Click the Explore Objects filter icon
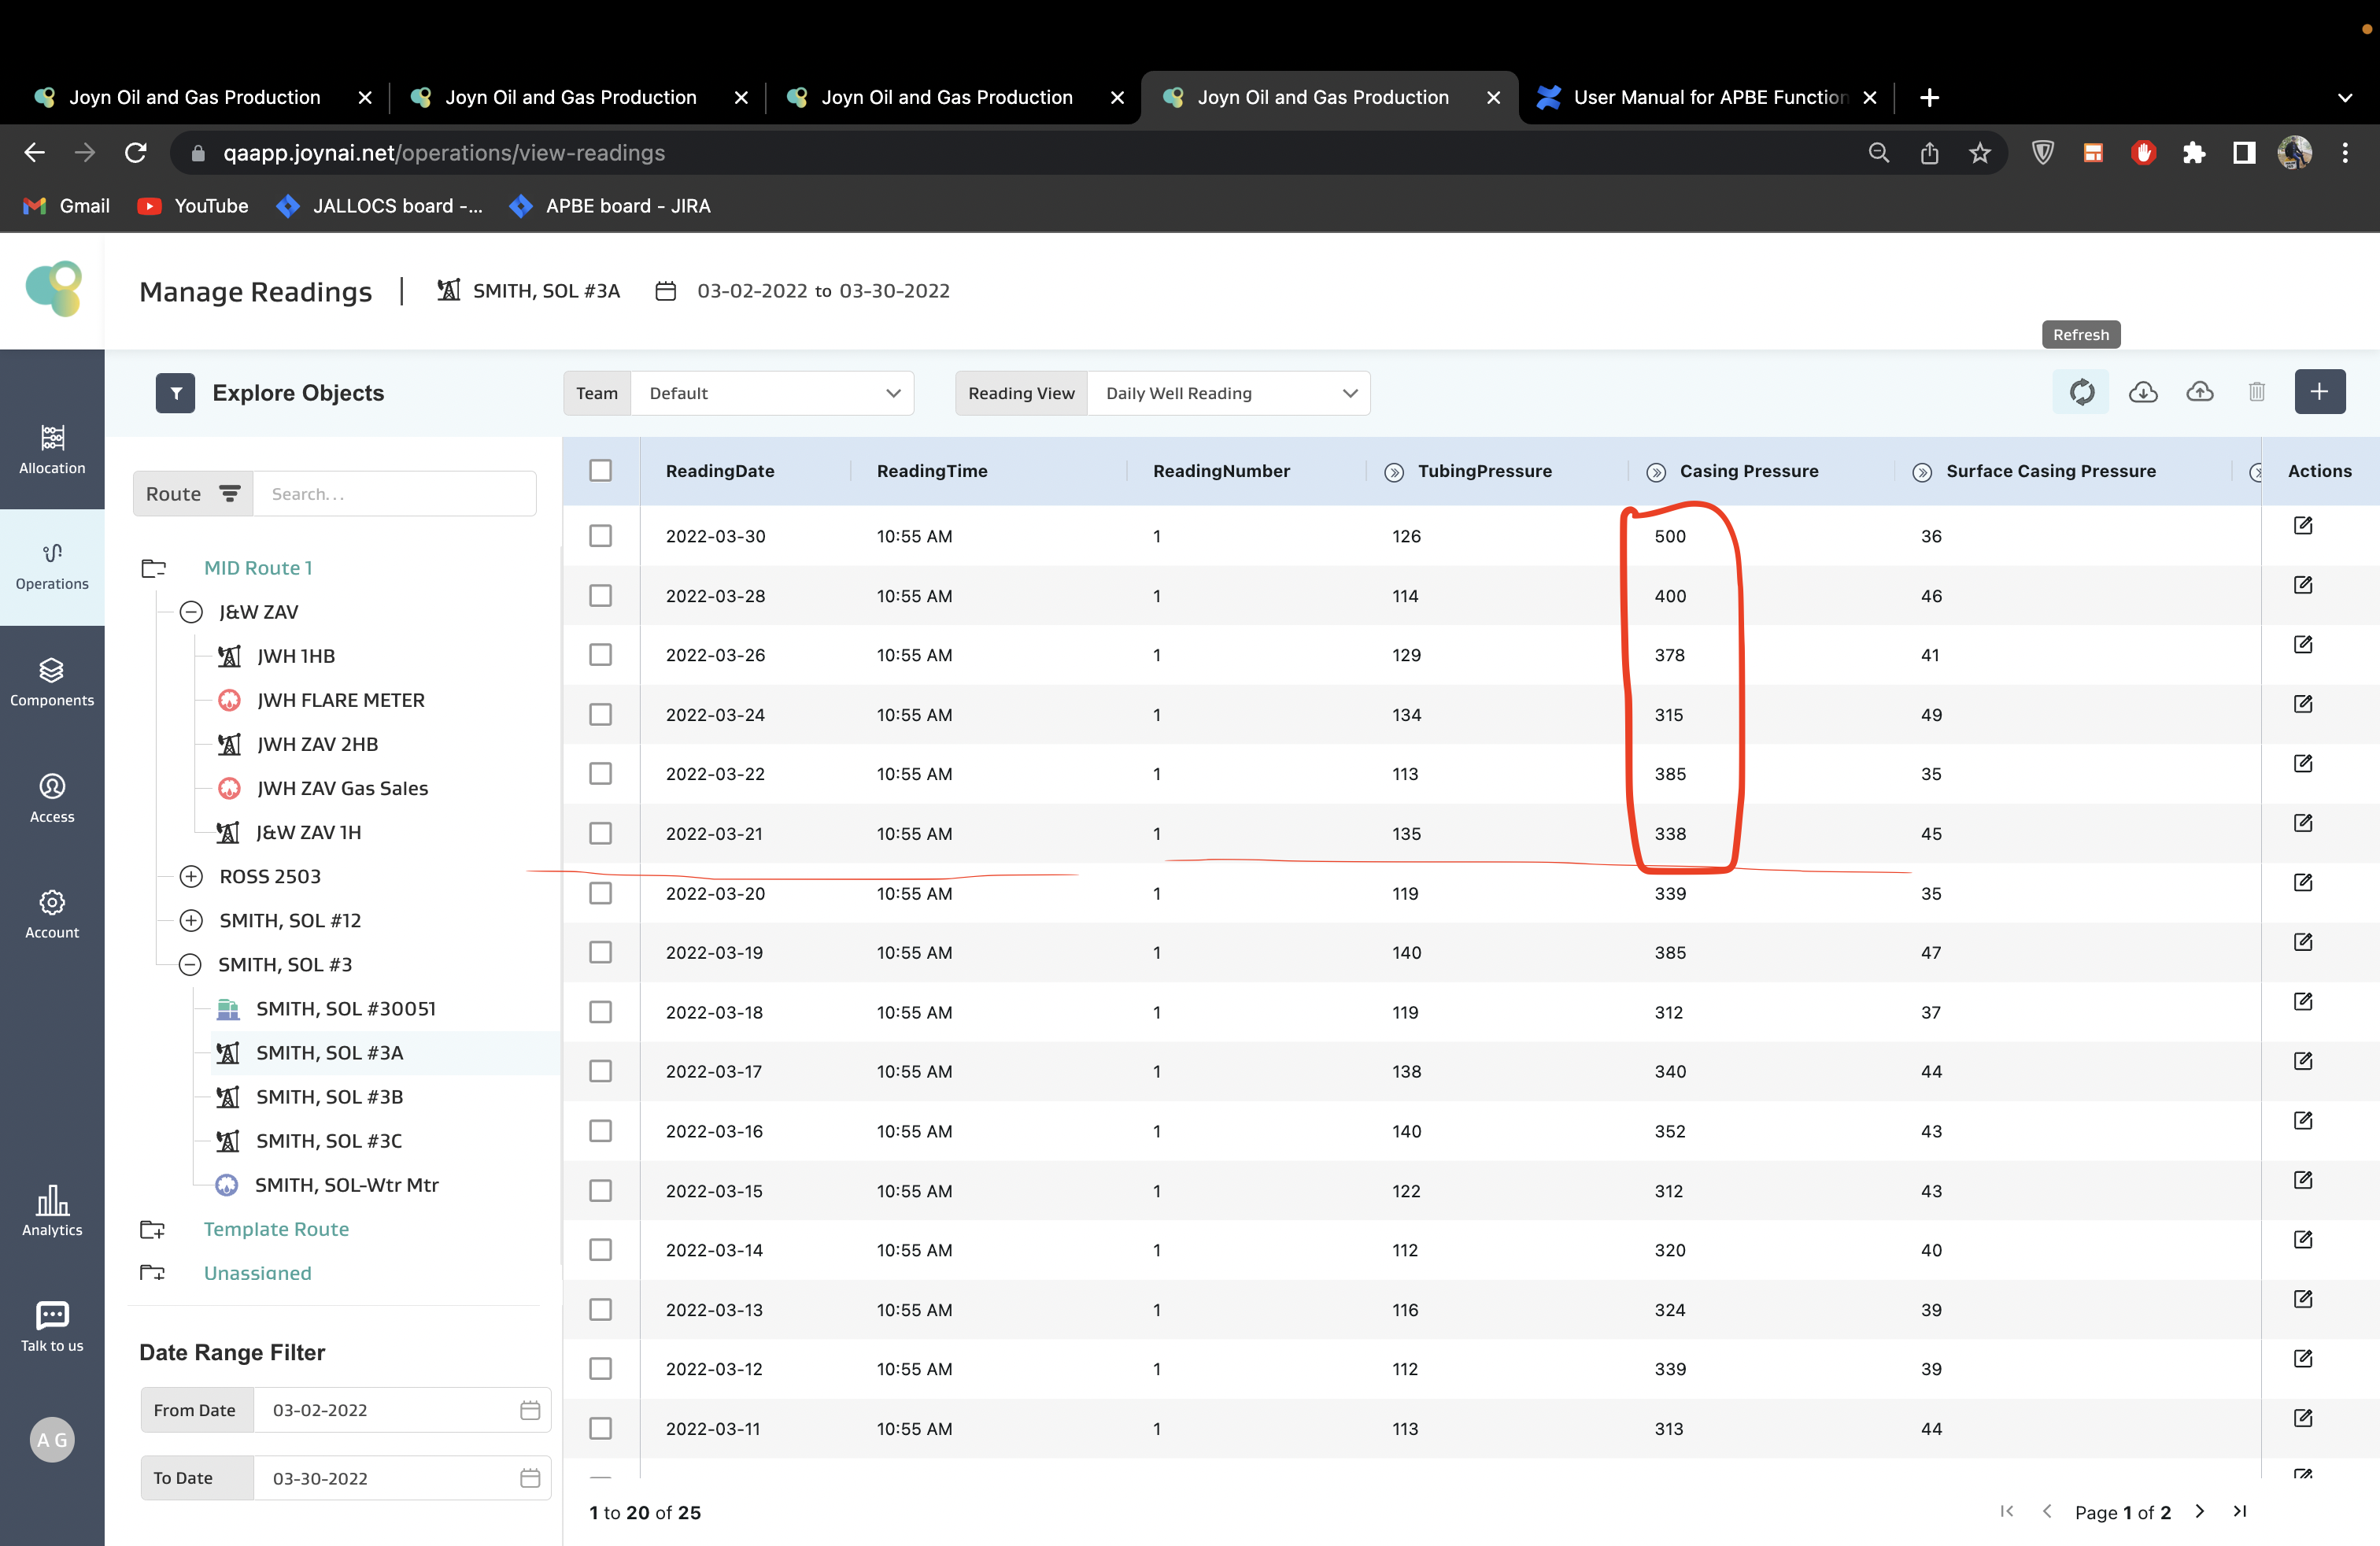The height and width of the screenshot is (1546, 2380). pyautogui.click(x=175, y=393)
